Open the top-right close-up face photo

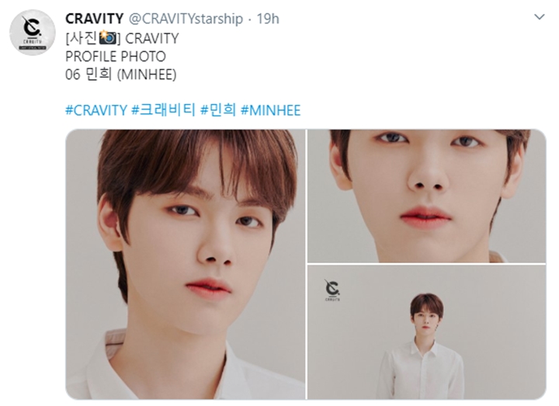[x=427, y=196]
